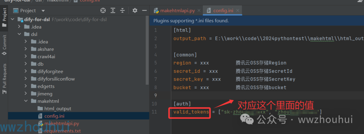
Task: Click the [html] section header line
Action: coord(182,30)
